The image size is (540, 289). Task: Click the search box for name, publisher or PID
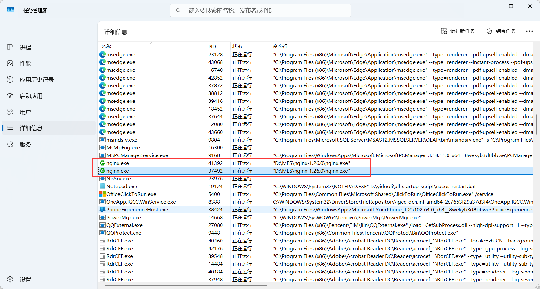point(261,10)
